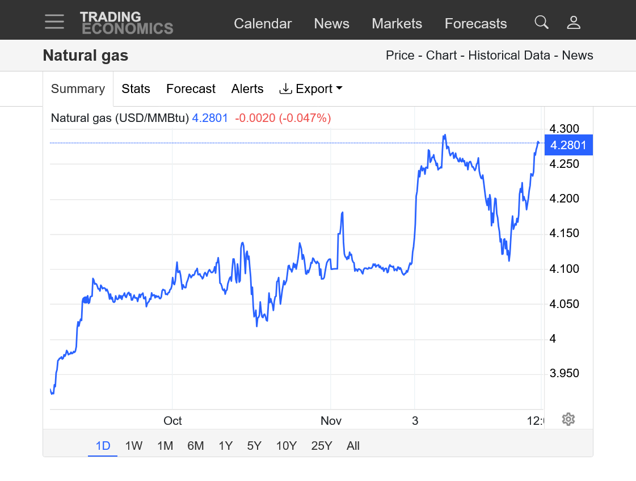
Task: Open the News navigation link
Action: point(331,24)
